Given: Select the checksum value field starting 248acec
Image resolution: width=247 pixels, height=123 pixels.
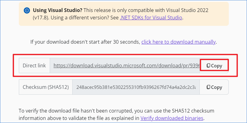Looking at the screenshot, I should click(x=136, y=87).
